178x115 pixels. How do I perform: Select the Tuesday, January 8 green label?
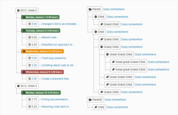41,31
